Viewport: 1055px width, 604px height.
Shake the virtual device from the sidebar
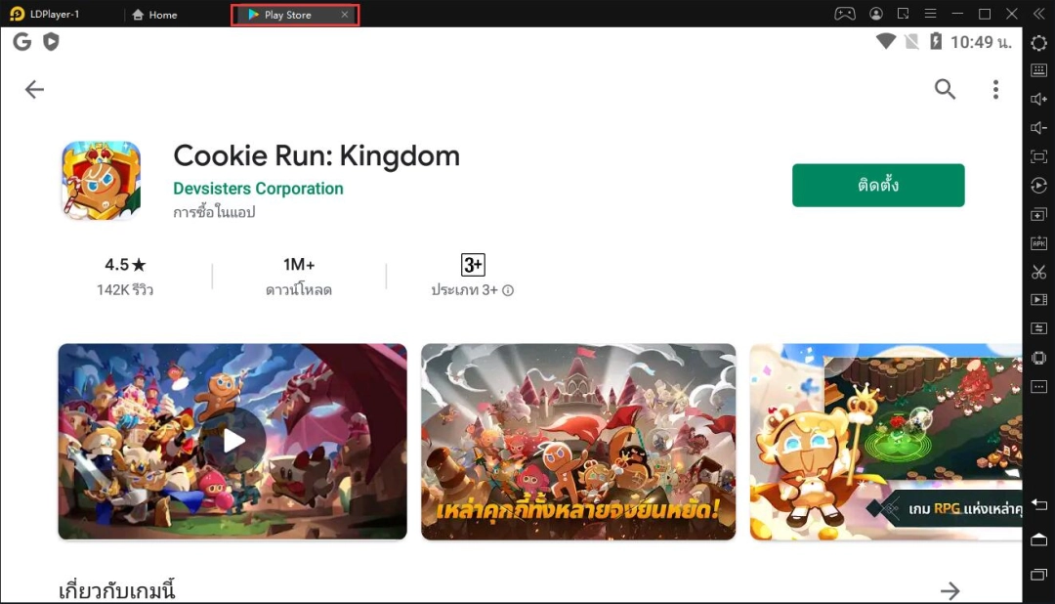(x=1038, y=358)
